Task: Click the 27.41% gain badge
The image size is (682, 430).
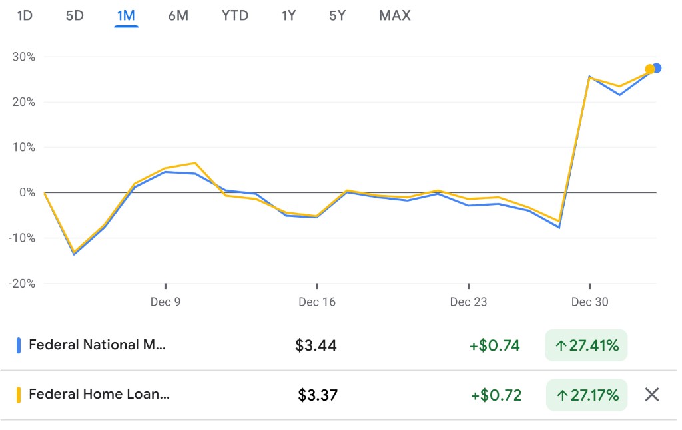Action: (x=586, y=345)
